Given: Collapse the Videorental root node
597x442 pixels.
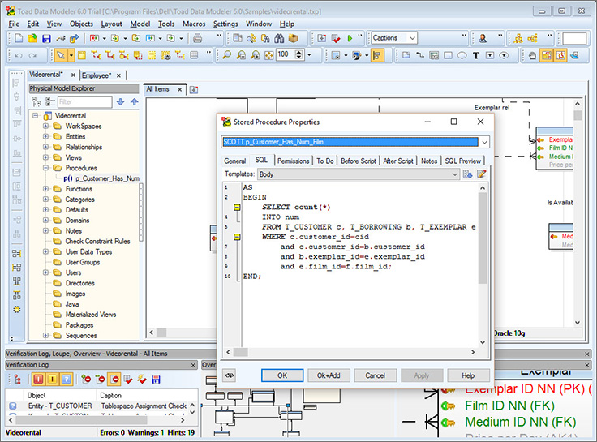Looking at the screenshot, I should coord(36,115).
